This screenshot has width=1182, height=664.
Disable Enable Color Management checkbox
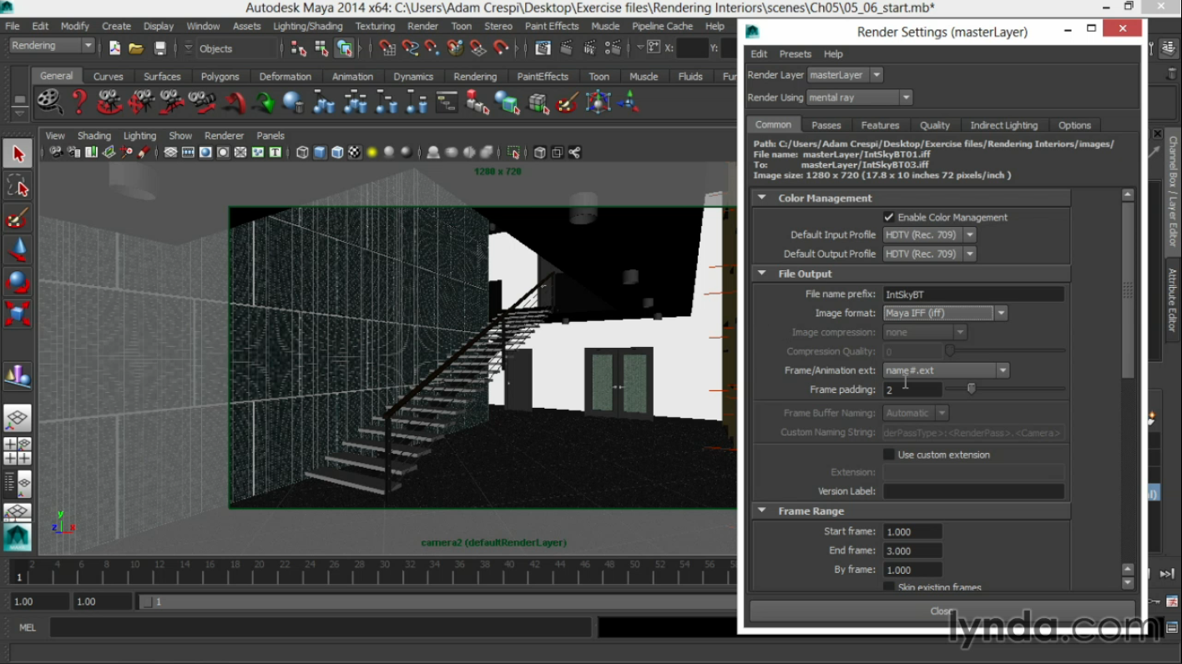coord(889,217)
